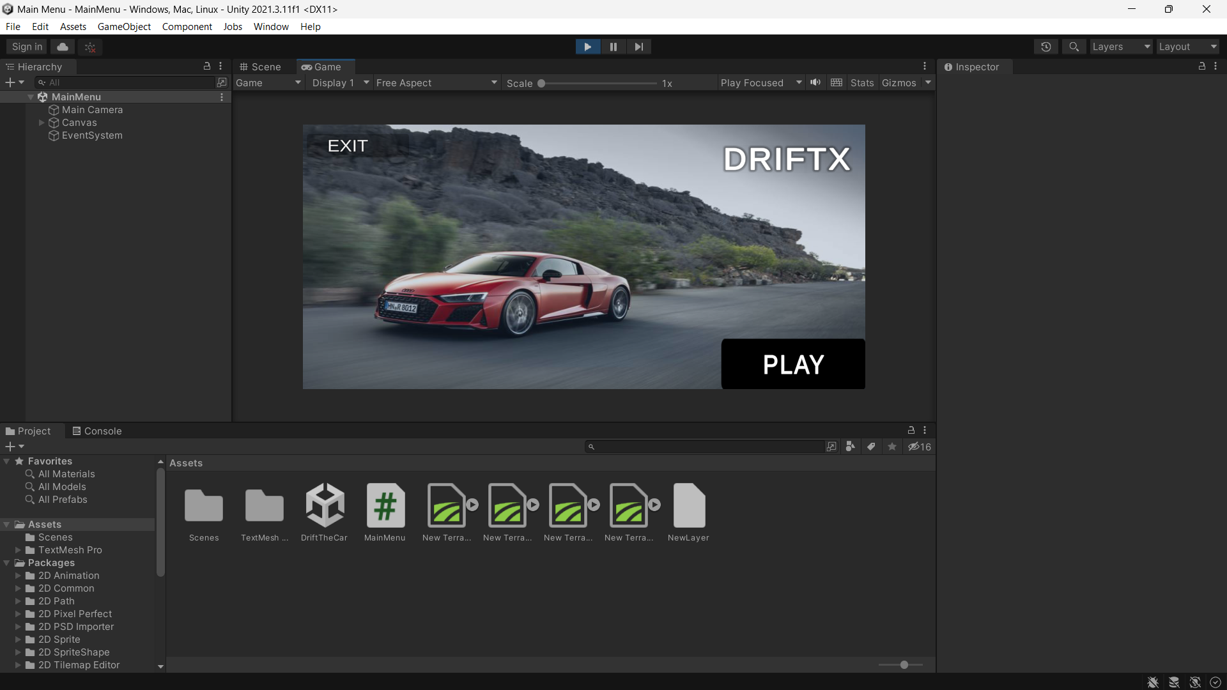Click the EXIT button on main menu
Screen dimensions: 1227x690
[348, 146]
